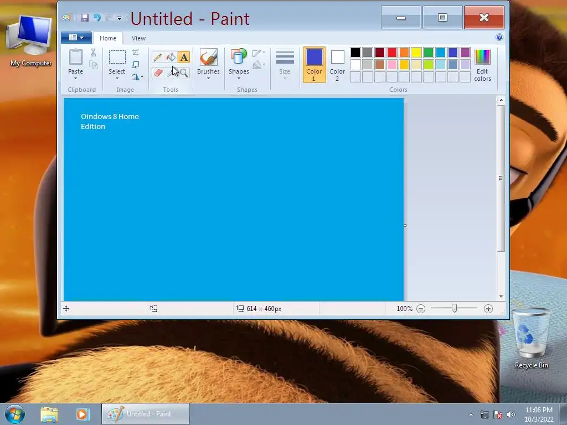
Task: Click the network tray icon
Action: click(484, 414)
